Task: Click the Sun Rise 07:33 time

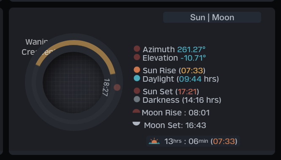Action: pyautogui.click(x=192, y=71)
